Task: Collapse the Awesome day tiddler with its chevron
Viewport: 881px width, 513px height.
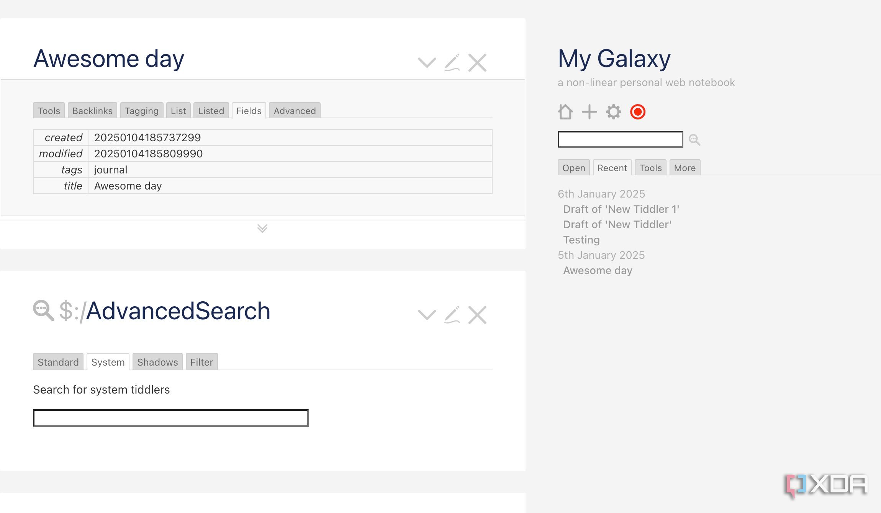Action: (427, 62)
